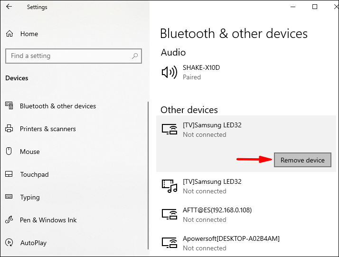The height and width of the screenshot is (257, 339).
Task: Select the Apowersoft[DESKTOP-A02B4AM] device
Action: point(231,243)
